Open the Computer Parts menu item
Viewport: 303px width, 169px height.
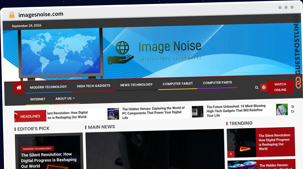pyautogui.click(x=217, y=82)
